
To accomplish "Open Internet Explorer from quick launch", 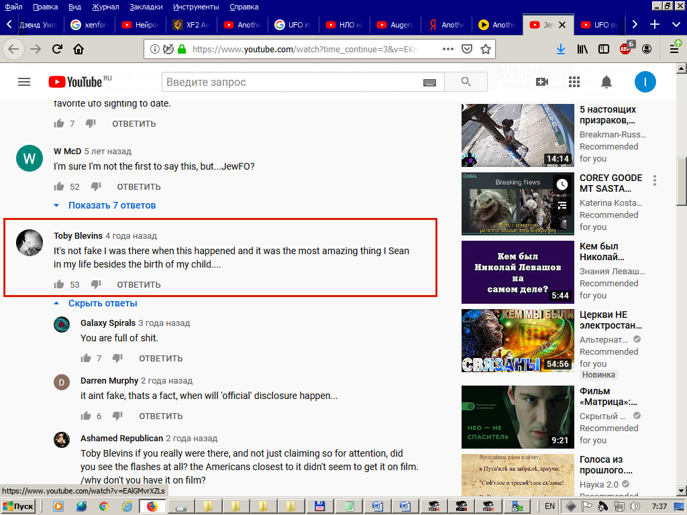I will (x=127, y=506).
